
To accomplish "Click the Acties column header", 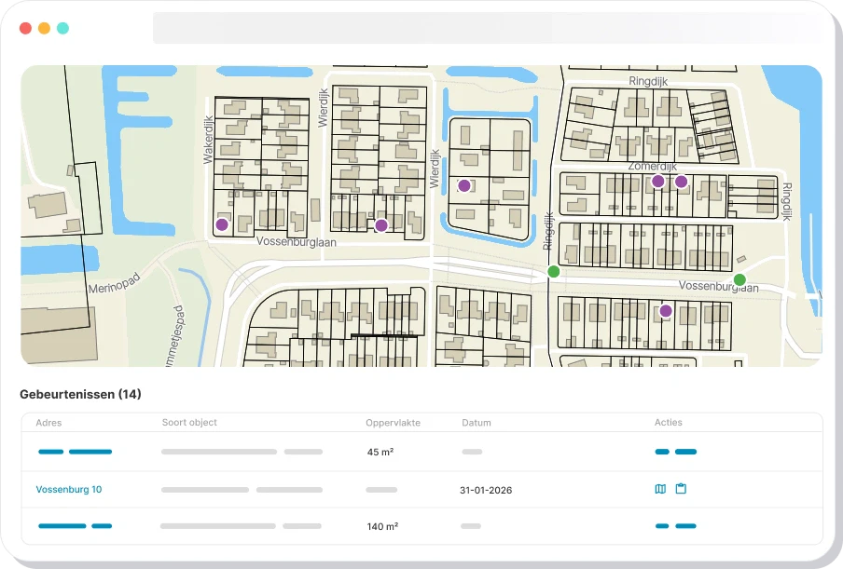I will point(669,423).
